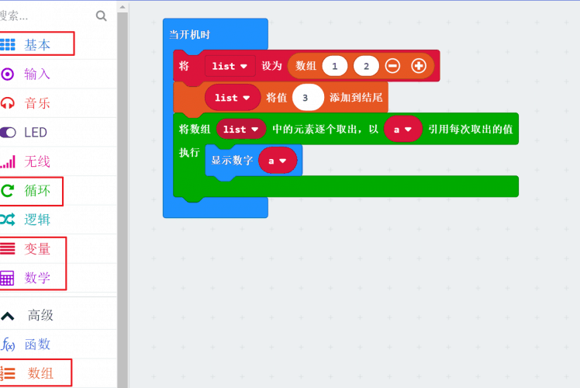Image resolution: width=580 pixels, height=388 pixels.
Task: Click the value 3 input field
Action: pyautogui.click(x=308, y=98)
